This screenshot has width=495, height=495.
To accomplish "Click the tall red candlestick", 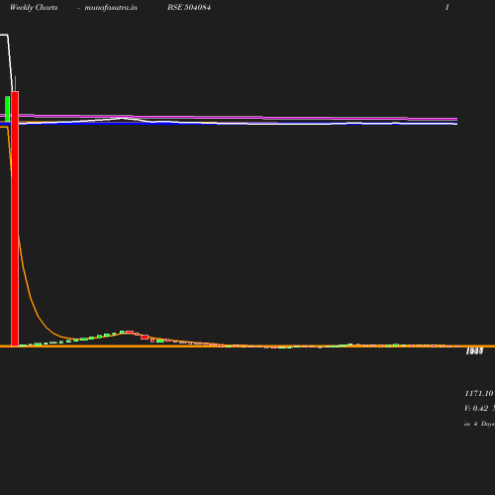I will (15, 219).
